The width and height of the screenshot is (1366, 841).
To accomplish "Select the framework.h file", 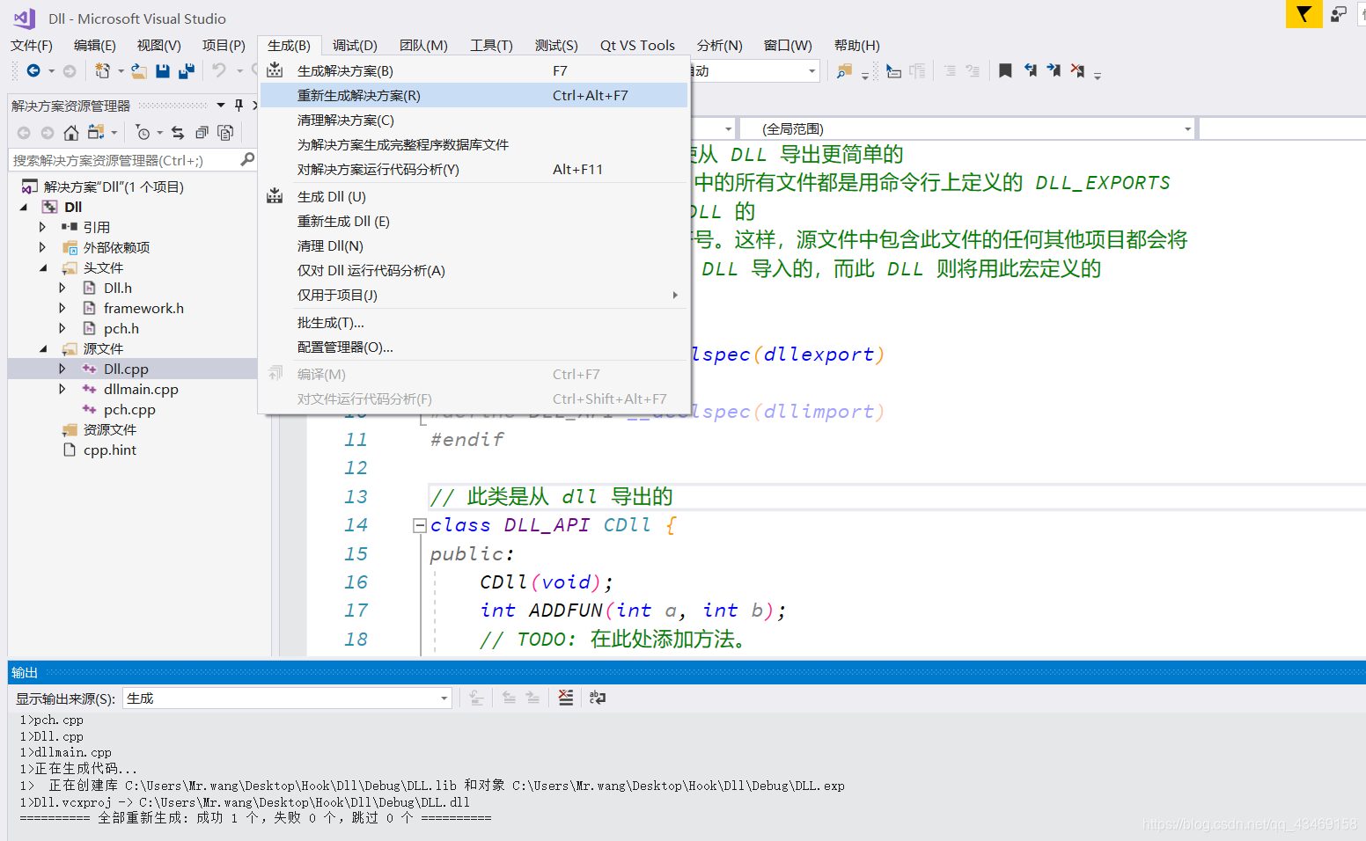I will click(x=143, y=308).
